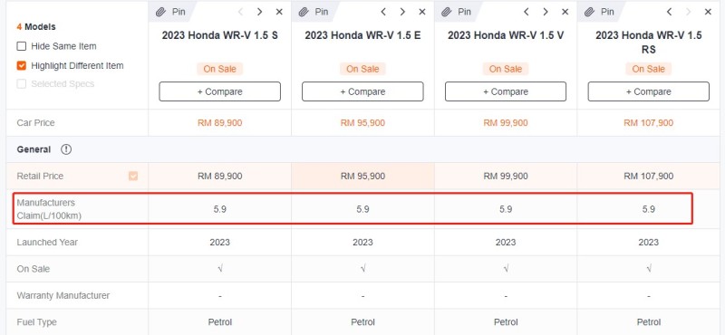725x335 pixels.
Task: Pin the WR-V 1.5 V column
Action: click(x=457, y=12)
